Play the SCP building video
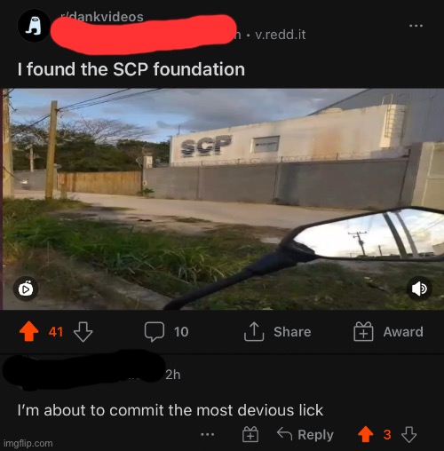Image resolution: width=444 pixels, height=451 pixels. [x=222, y=199]
